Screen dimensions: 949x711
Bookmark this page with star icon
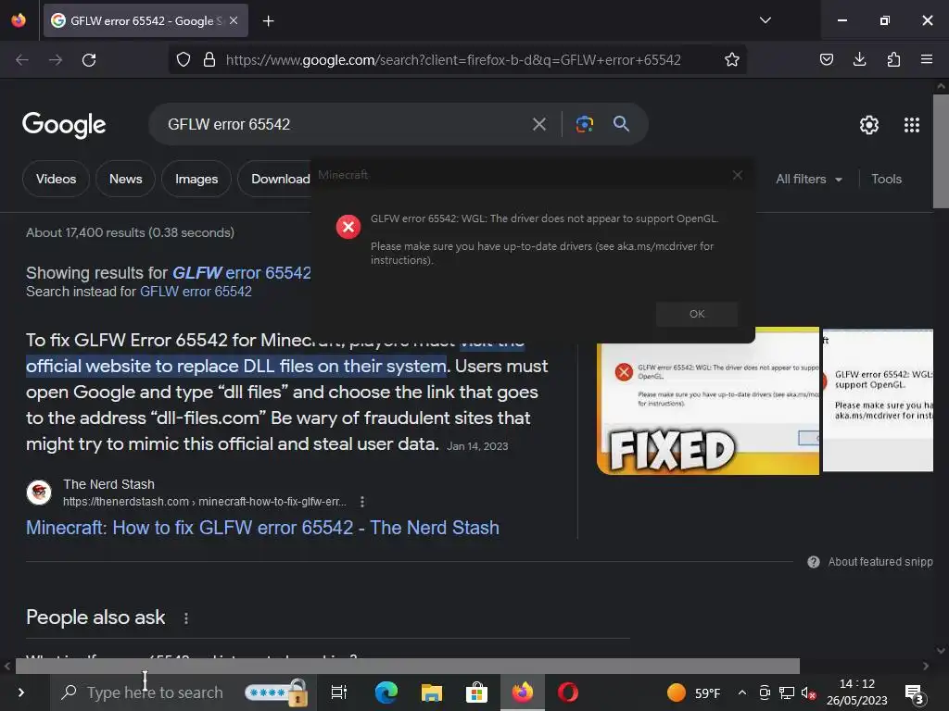732,60
